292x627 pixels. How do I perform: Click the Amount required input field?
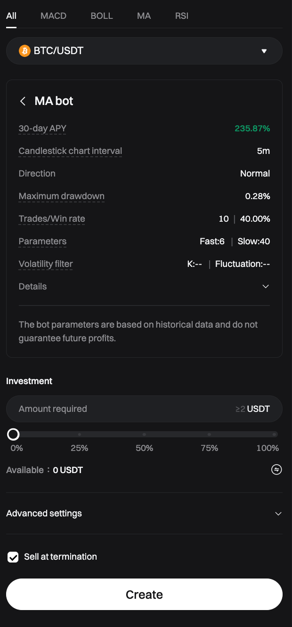[122, 409]
